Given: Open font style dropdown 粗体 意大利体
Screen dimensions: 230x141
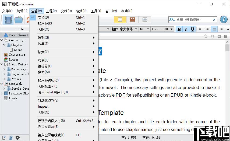Looking at the screenshot, I should coord(124,29).
